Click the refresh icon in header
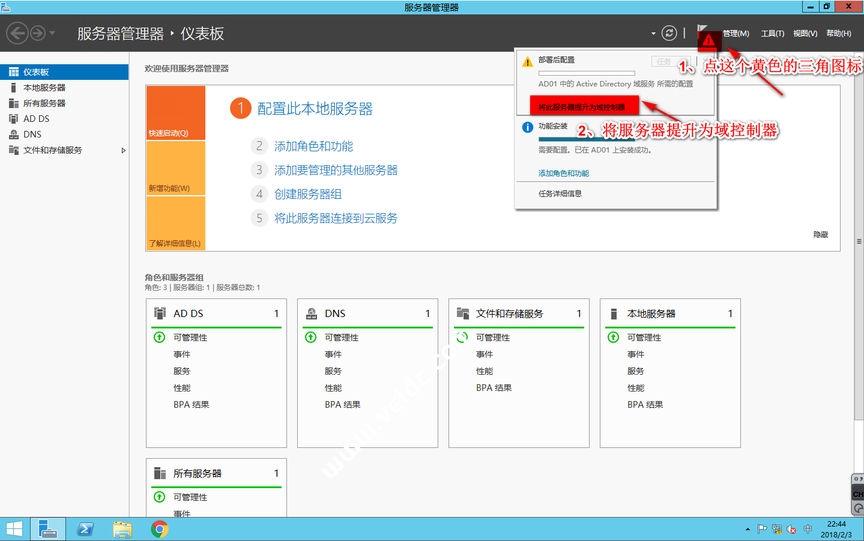The width and height of the screenshot is (864, 541). [x=669, y=33]
